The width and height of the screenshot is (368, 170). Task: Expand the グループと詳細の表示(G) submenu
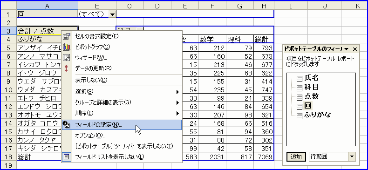(178, 102)
